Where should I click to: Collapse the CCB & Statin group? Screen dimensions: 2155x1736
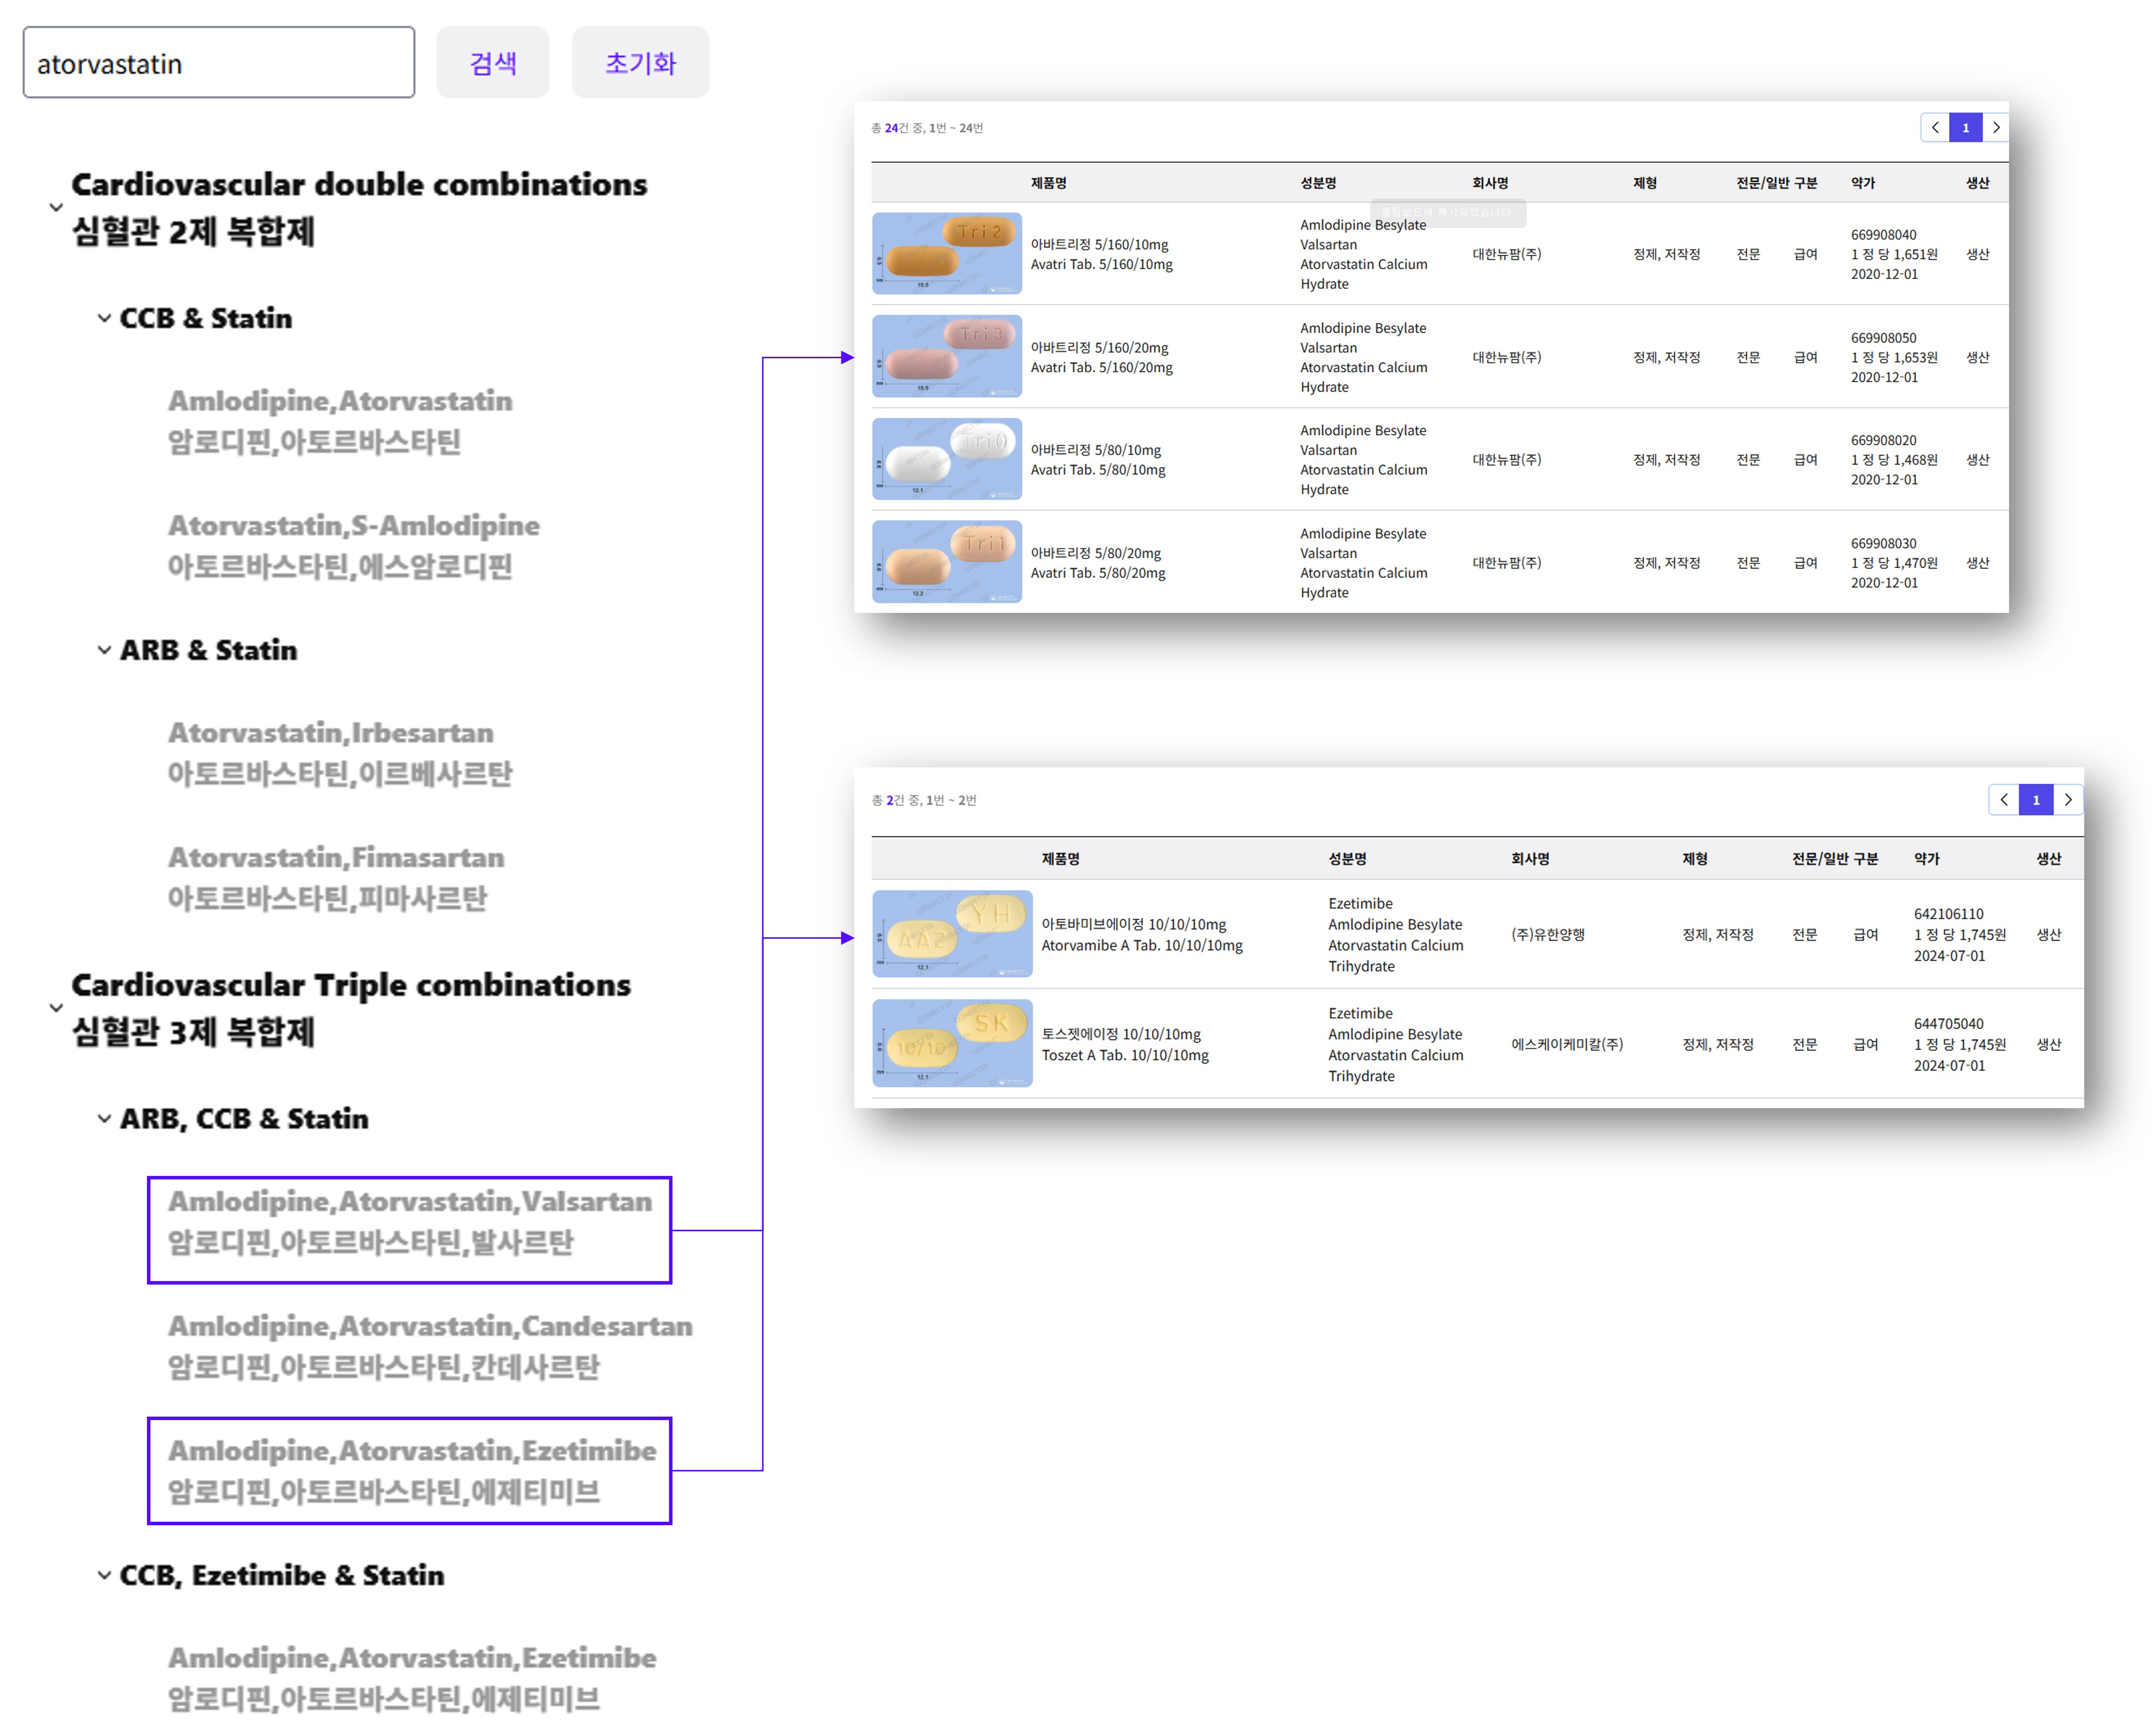point(104,319)
